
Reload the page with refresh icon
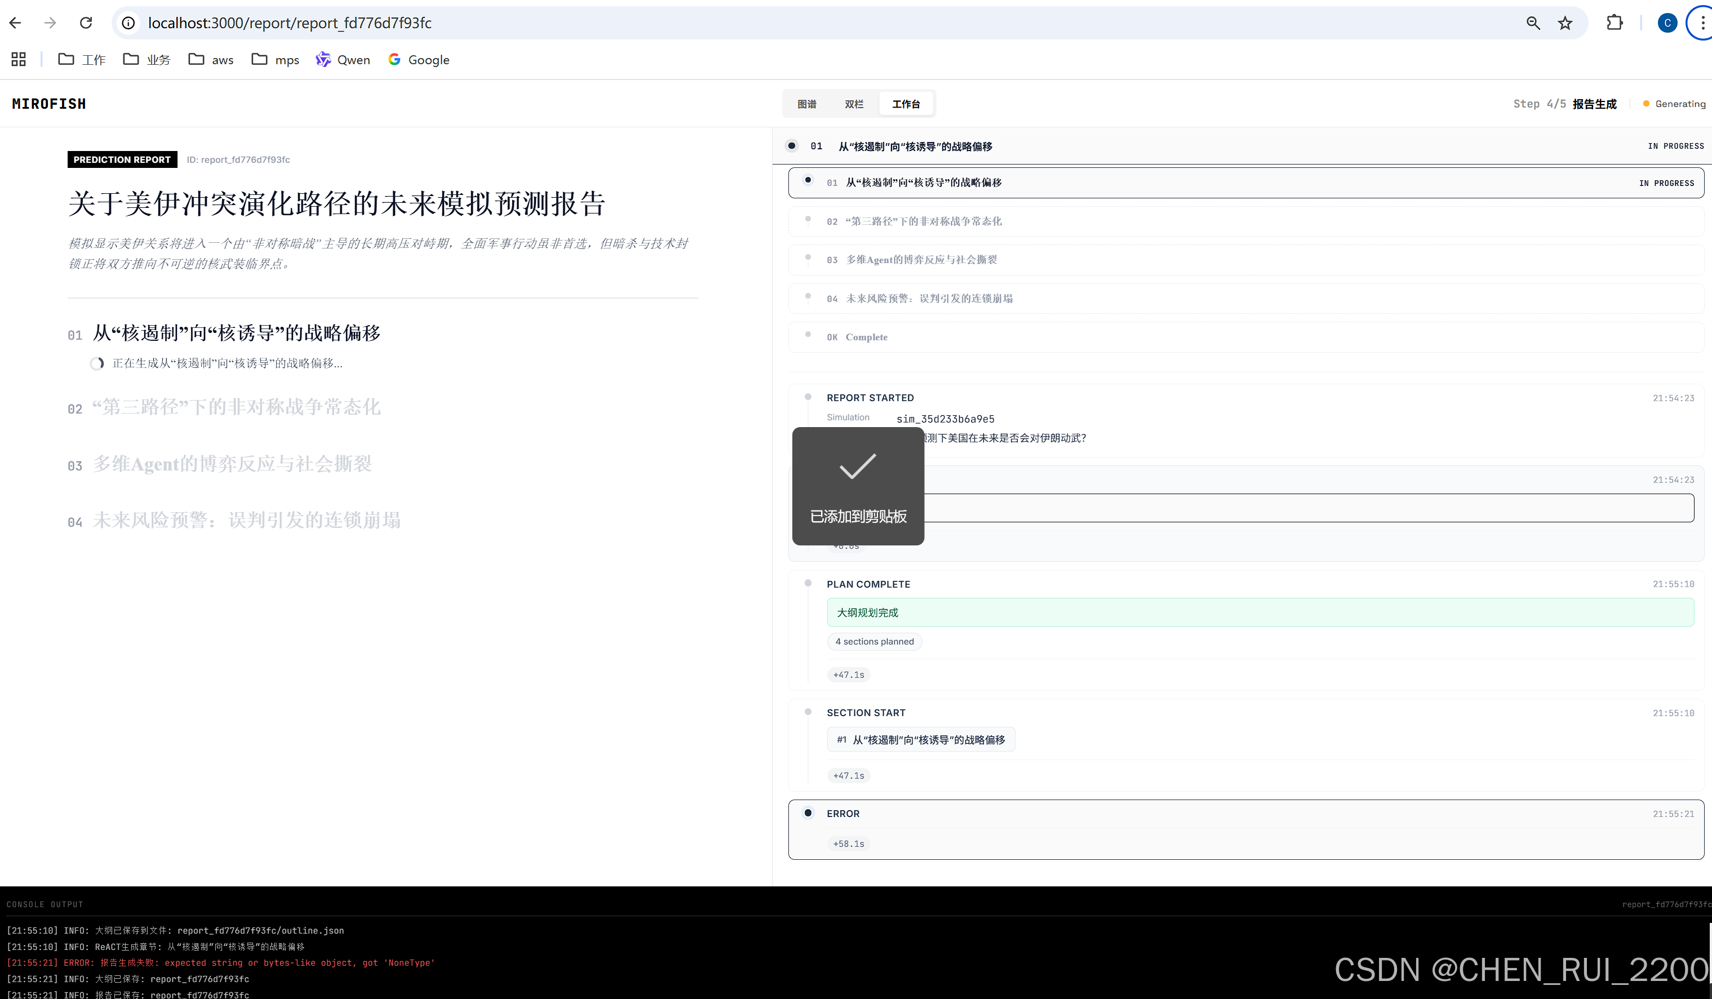click(86, 23)
